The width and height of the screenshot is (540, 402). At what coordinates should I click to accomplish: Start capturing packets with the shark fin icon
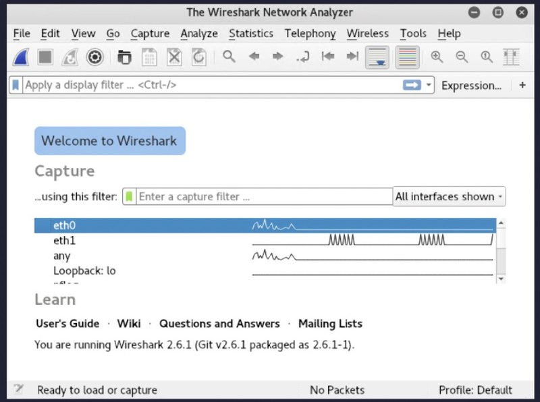[x=21, y=57]
